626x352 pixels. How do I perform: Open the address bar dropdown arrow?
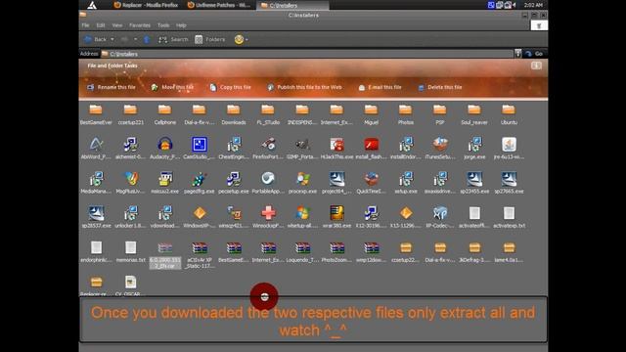point(517,54)
